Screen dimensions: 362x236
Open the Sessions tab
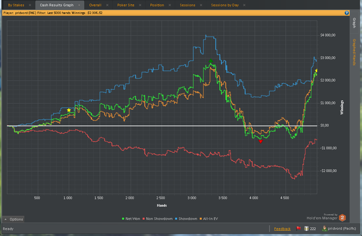tap(187, 5)
